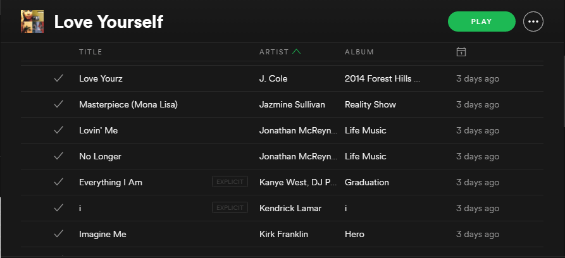Go to Kendrick Lamar's artist page

click(290, 209)
